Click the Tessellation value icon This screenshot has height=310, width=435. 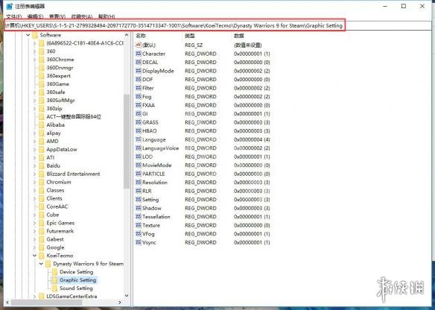[x=138, y=217]
